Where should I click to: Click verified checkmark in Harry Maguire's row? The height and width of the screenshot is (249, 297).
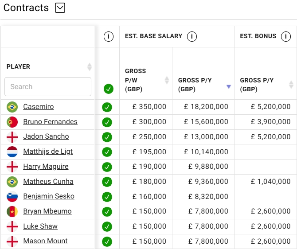[107, 167]
